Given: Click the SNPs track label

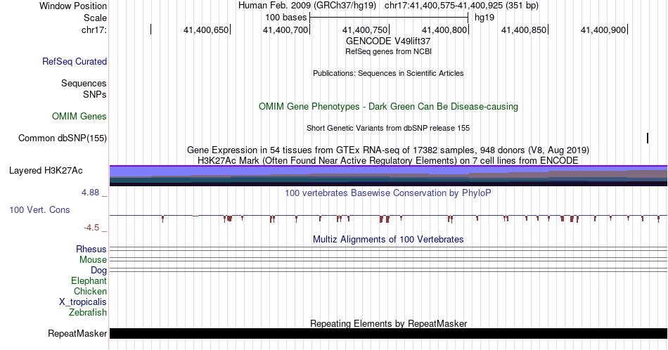Looking at the screenshot, I should 95,94.
